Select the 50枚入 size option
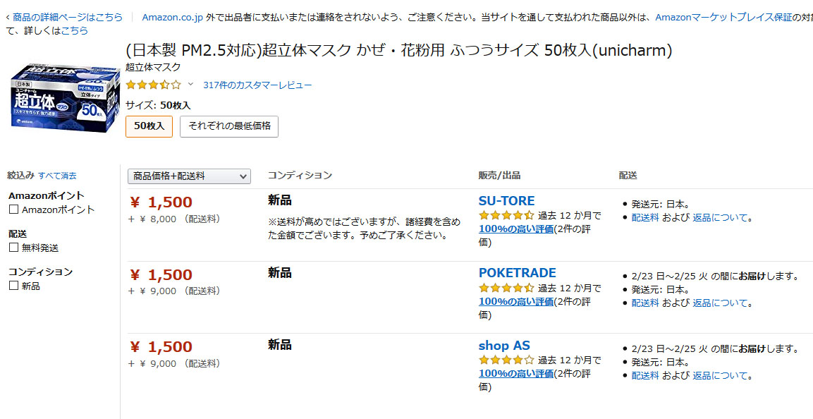Screen dimensions: 813x419 (149, 126)
